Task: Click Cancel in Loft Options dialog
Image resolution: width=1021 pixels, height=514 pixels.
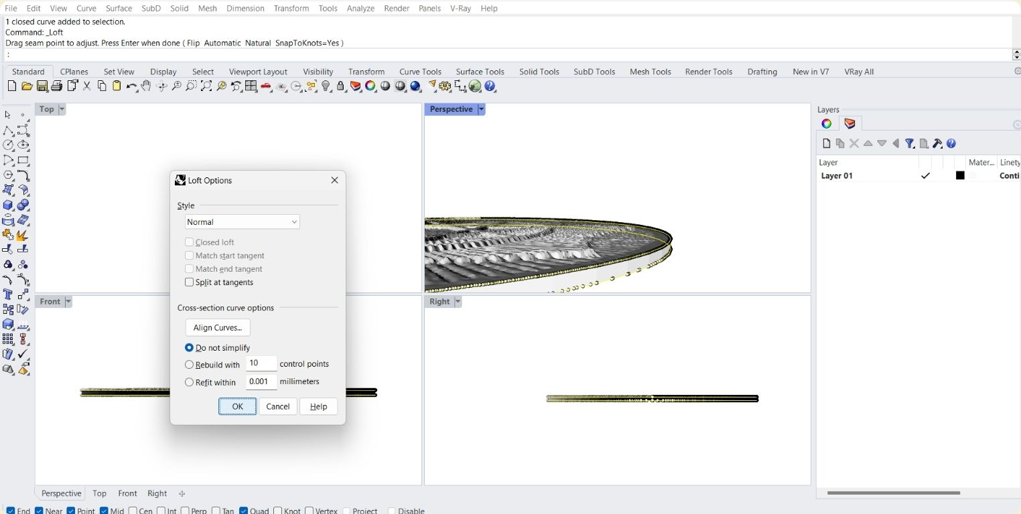Action: [x=277, y=406]
